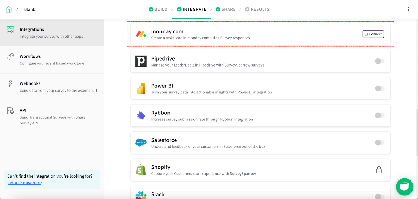Toggle the Slack integration switch
The image size is (418, 199).
pyautogui.click(x=380, y=196)
